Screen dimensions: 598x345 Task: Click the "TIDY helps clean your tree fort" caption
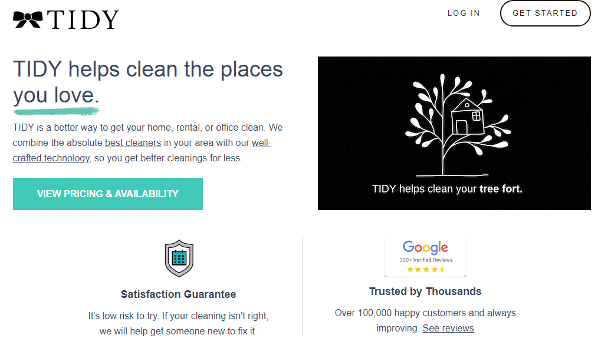(447, 189)
